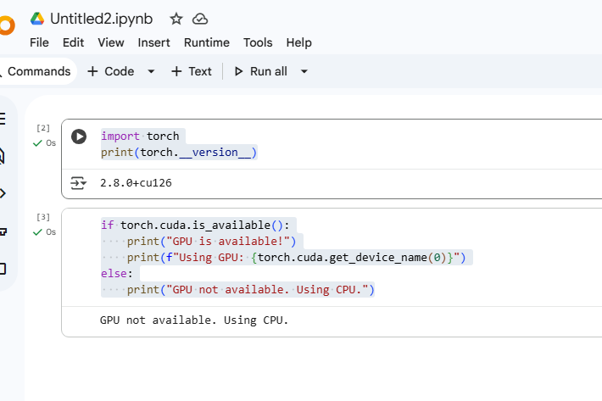Star the Untitled2.ipynb notebook

(176, 19)
